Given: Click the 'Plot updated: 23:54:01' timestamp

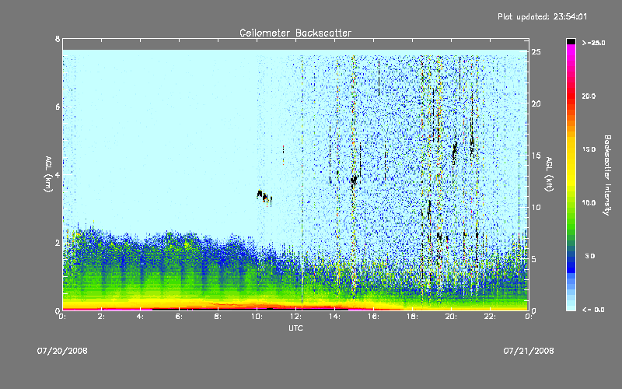Looking at the screenshot, I should coord(542,16).
